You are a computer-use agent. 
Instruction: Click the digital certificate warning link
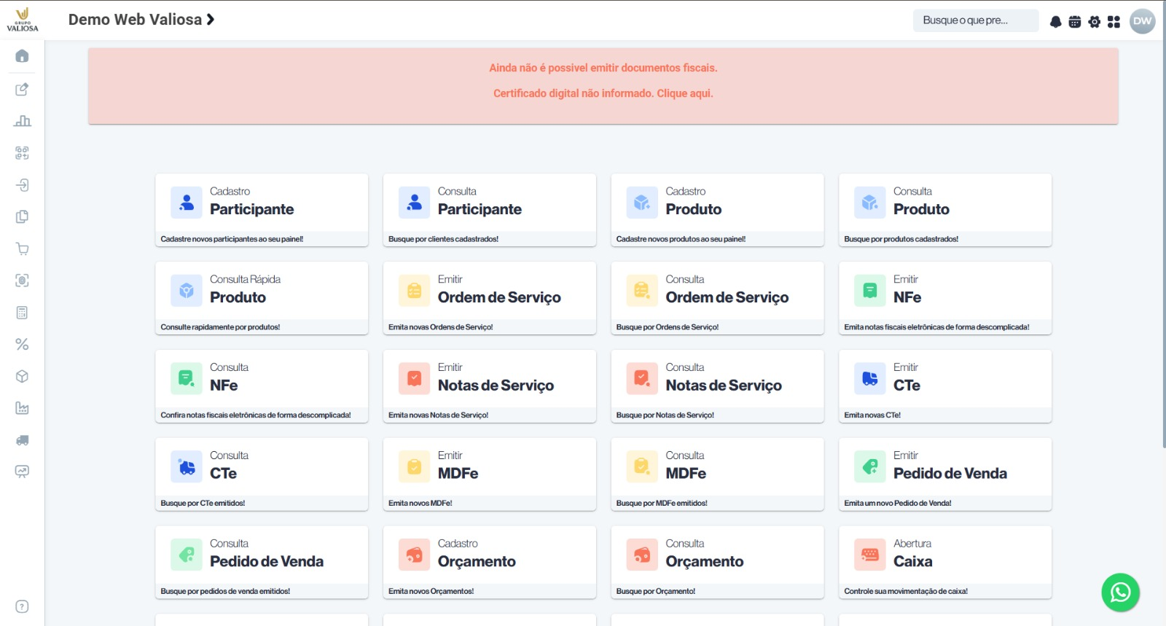click(x=603, y=93)
